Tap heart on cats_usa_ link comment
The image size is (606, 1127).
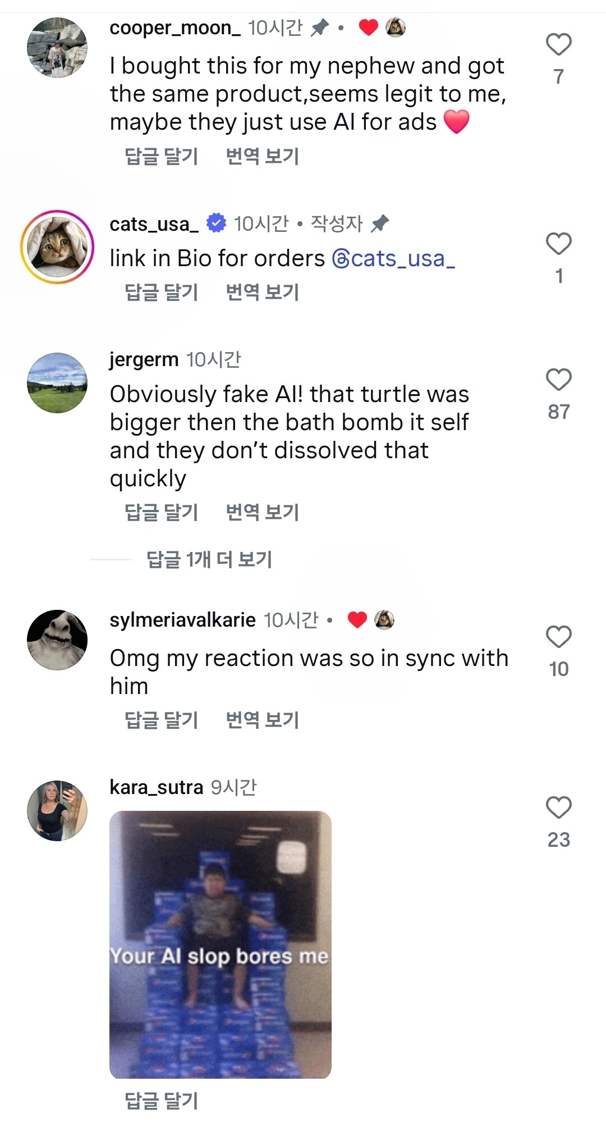tap(558, 244)
